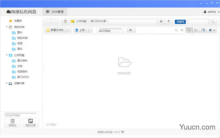Screen dimensions: 220x138
Task: Click the home icon beside 我的文档 in the tree
Action: [x=10, y=27]
